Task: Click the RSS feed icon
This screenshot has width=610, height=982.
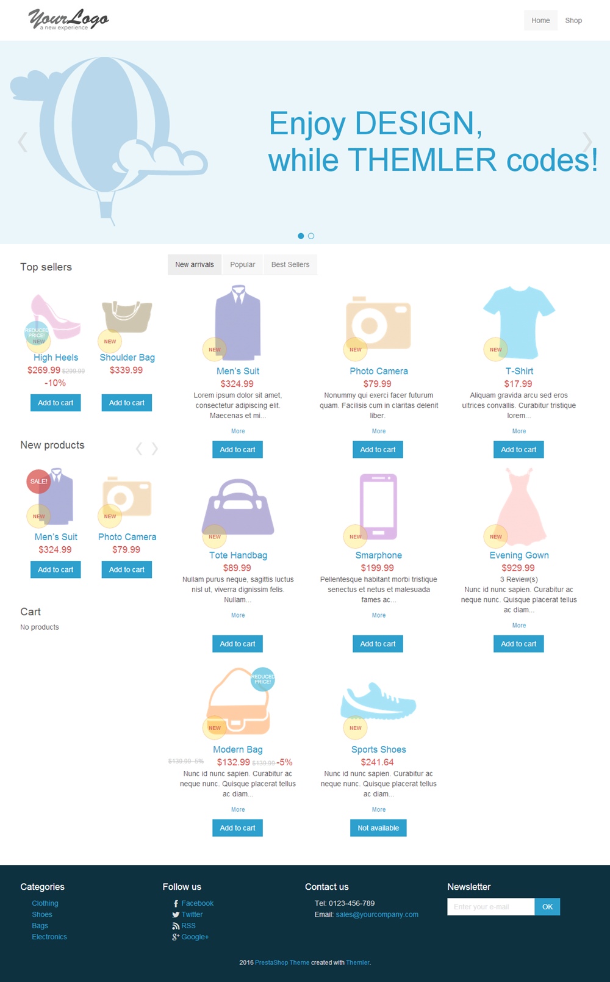Action: tap(176, 926)
